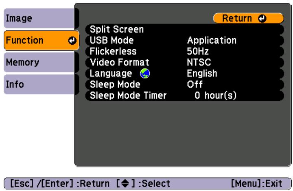This screenshot has width=293, height=191.
Task: Select the Sleep Mode Timer setting
Action: click(185, 95)
